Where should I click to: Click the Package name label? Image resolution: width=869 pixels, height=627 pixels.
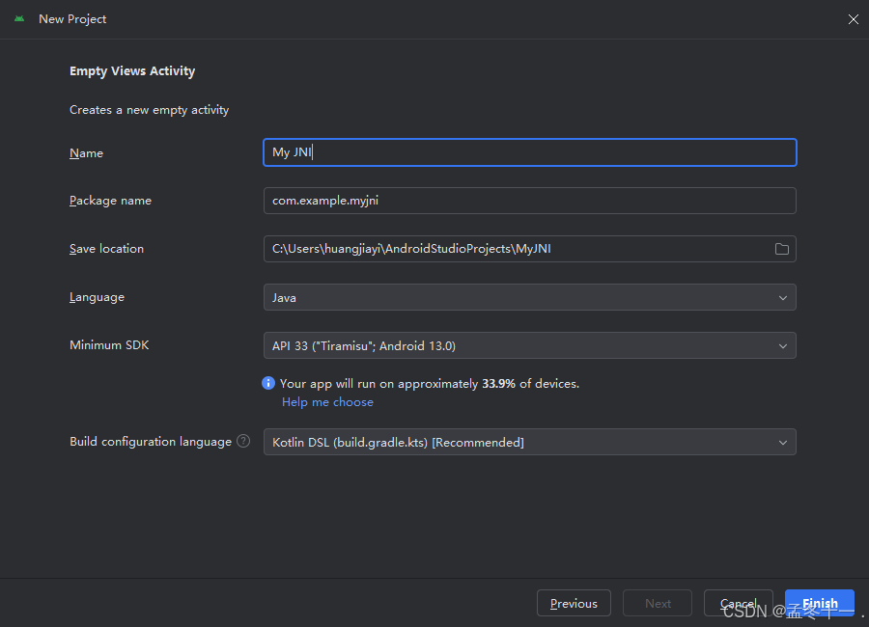click(x=110, y=201)
